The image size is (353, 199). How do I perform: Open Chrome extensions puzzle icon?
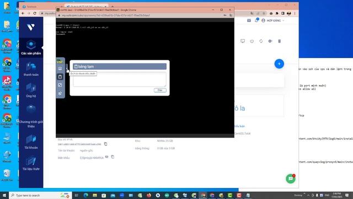click(277, 13)
